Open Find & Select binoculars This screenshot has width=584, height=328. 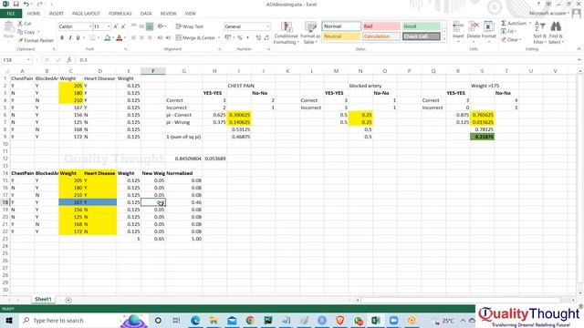point(556,33)
